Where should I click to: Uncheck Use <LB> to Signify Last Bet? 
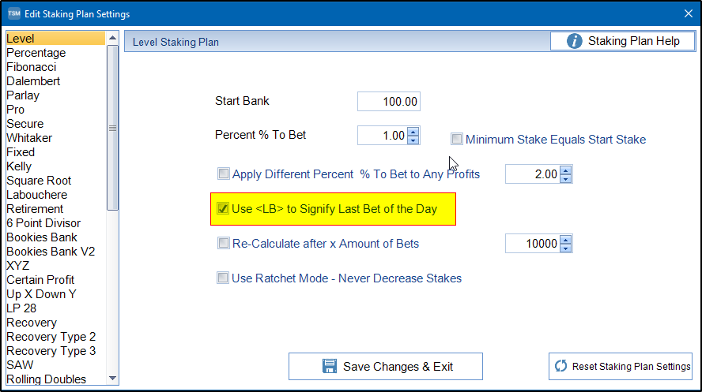224,209
